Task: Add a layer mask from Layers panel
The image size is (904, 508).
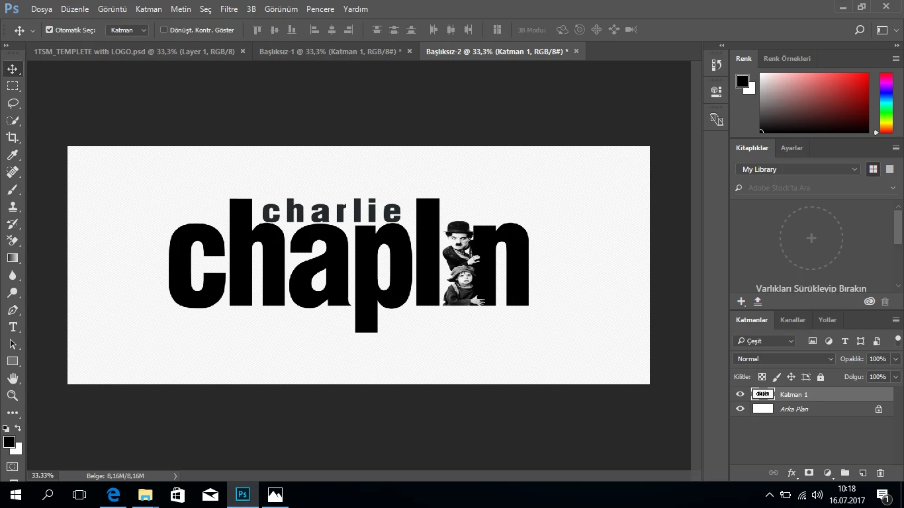Action: [809, 473]
